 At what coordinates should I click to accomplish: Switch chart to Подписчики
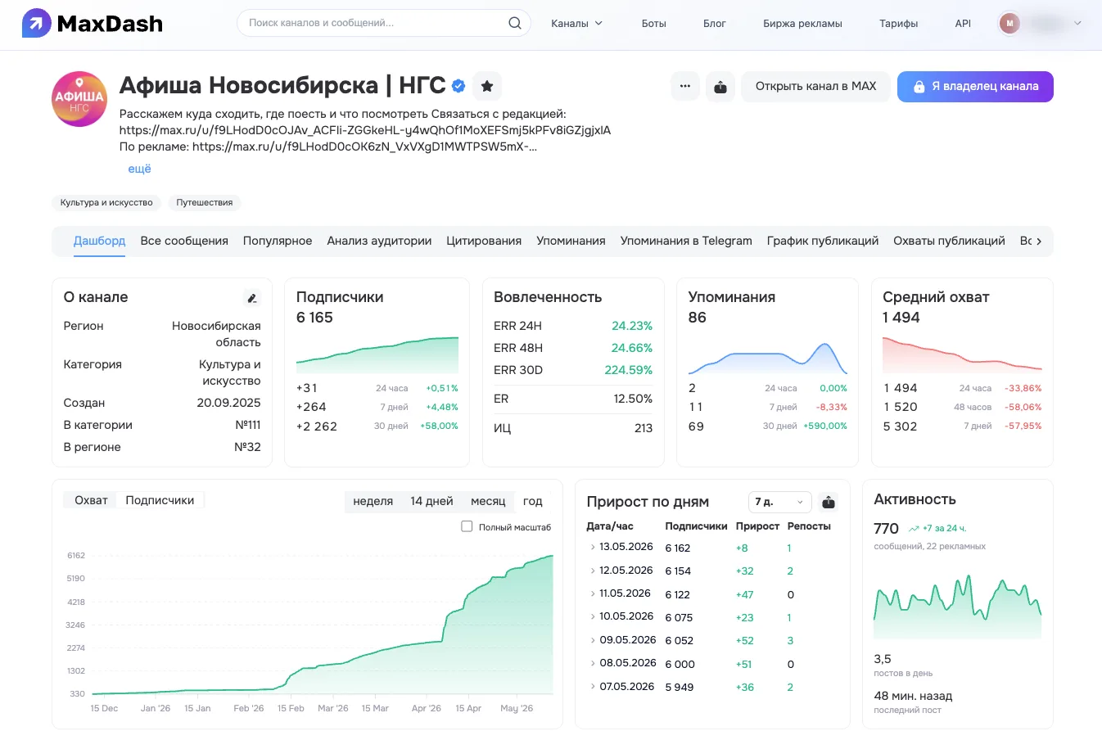160,500
